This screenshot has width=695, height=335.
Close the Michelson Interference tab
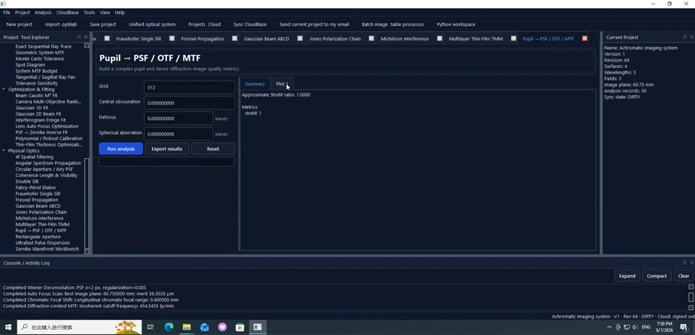439,38
